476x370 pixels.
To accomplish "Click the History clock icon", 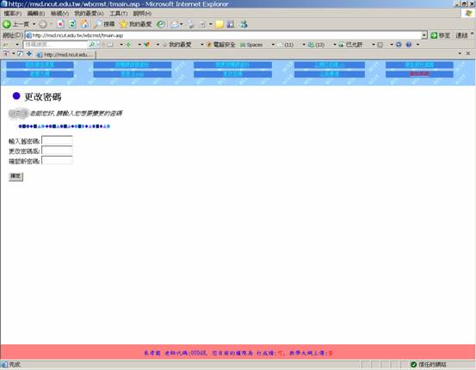I will (161, 24).
